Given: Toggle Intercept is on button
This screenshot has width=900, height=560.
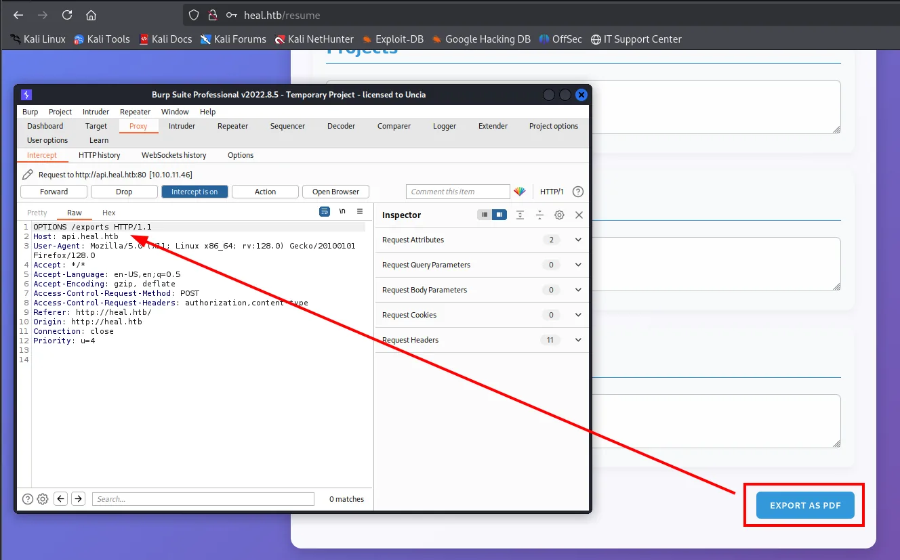Looking at the screenshot, I should click(x=195, y=192).
